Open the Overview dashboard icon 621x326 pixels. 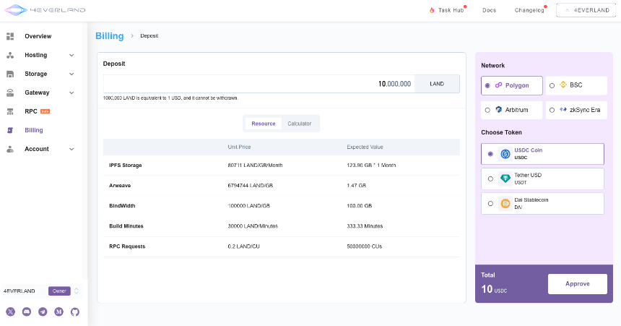click(10, 36)
